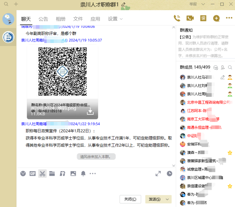Click the 关闭(C) close button
This screenshot has height=207, width=235.
click(x=130, y=199)
